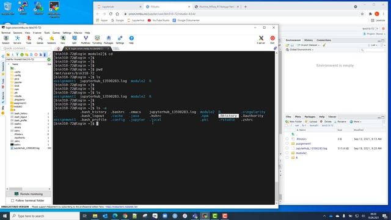The width and height of the screenshot is (391, 220).
Task: Collapse the sidebar with the double-arrow icon
Action: [x=2, y=57]
